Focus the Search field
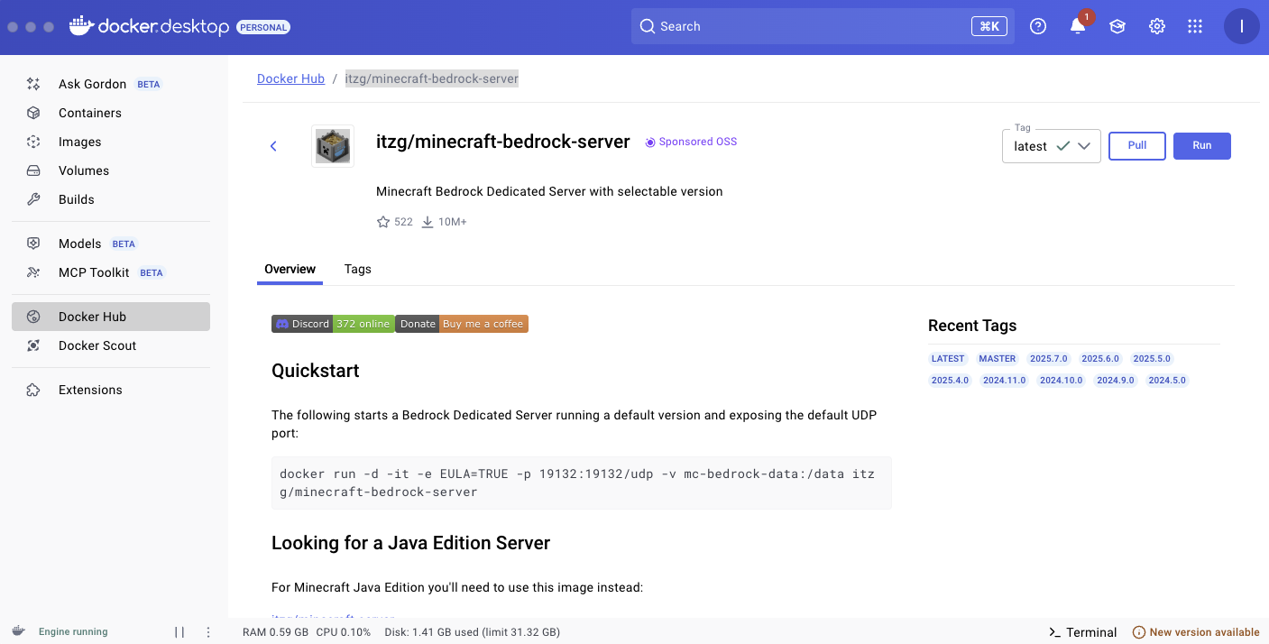 823,26
